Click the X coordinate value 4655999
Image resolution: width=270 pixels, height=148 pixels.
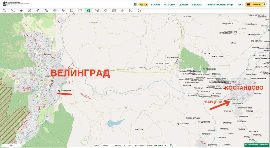pos(118,145)
